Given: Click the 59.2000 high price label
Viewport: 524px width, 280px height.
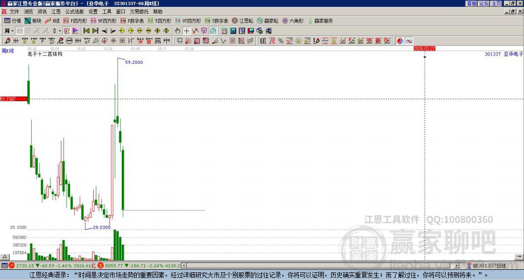Looking at the screenshot, I should [x=134, y=62].
